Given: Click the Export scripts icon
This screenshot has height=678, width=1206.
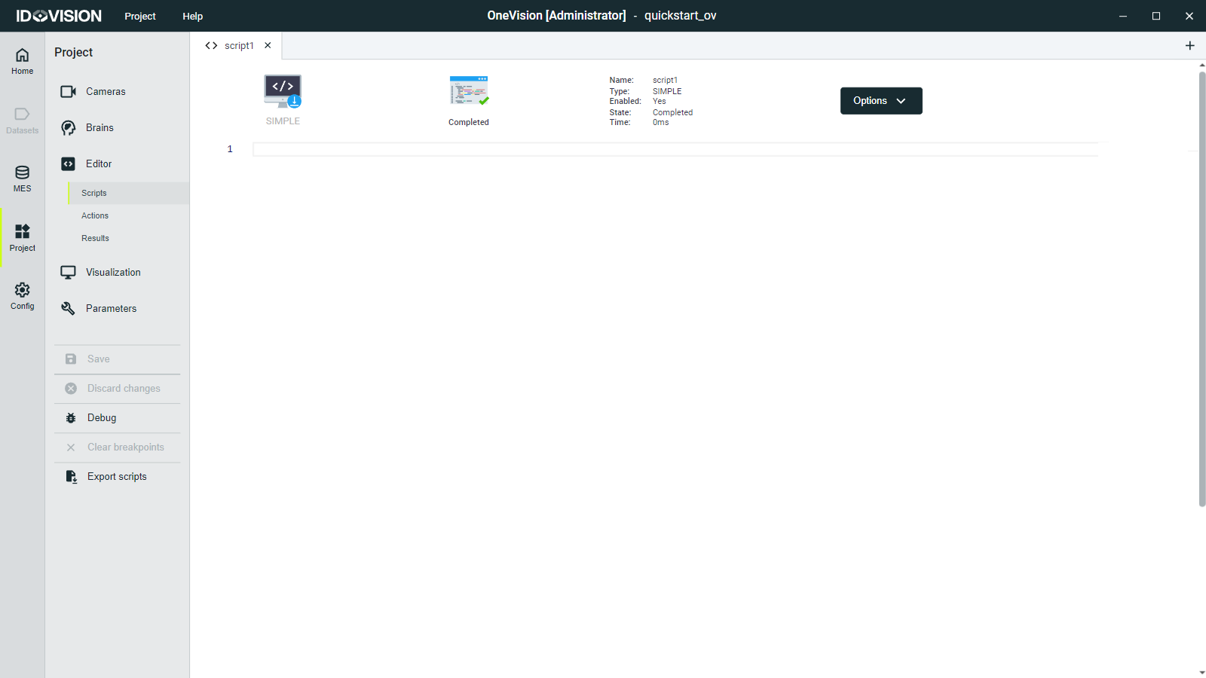Looking at the screenshot, I should point(71,477).
